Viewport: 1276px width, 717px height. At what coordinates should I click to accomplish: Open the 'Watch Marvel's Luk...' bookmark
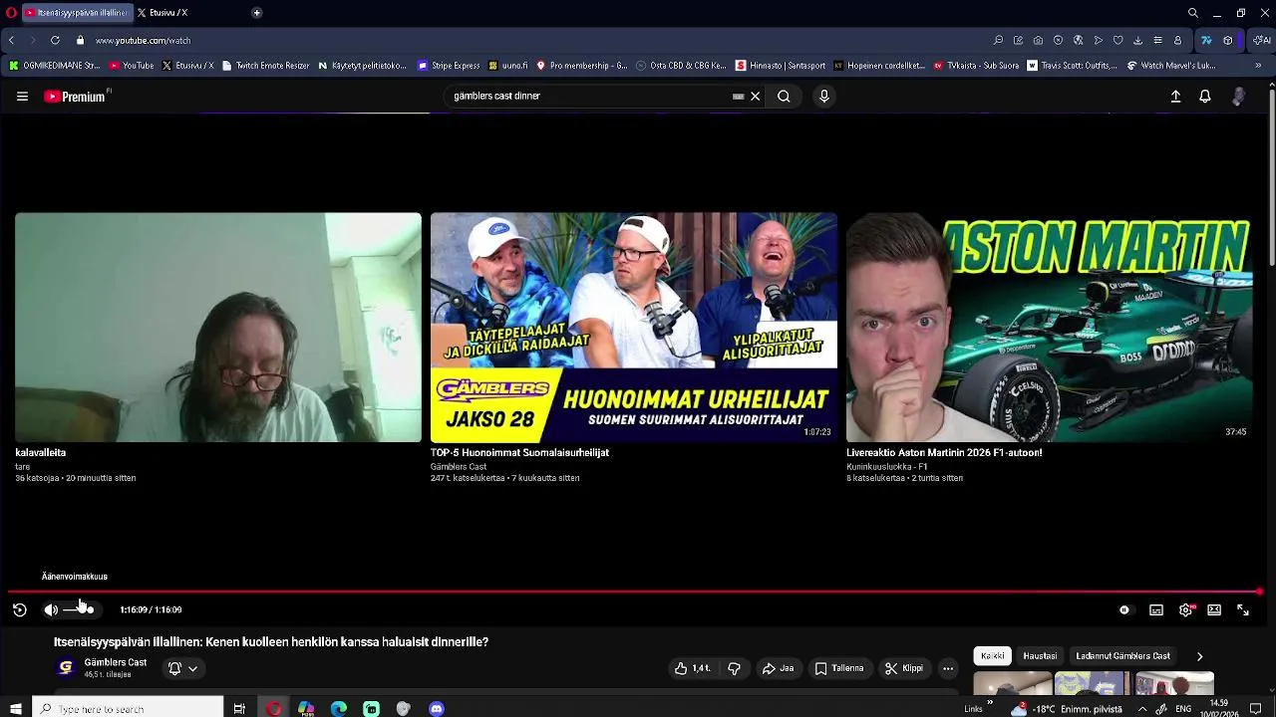[x=1170, y=66]
